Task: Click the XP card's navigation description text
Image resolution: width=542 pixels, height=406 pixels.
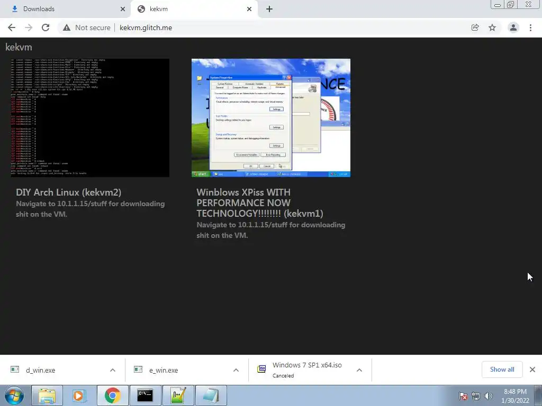Action: click(x=271, y=230)
